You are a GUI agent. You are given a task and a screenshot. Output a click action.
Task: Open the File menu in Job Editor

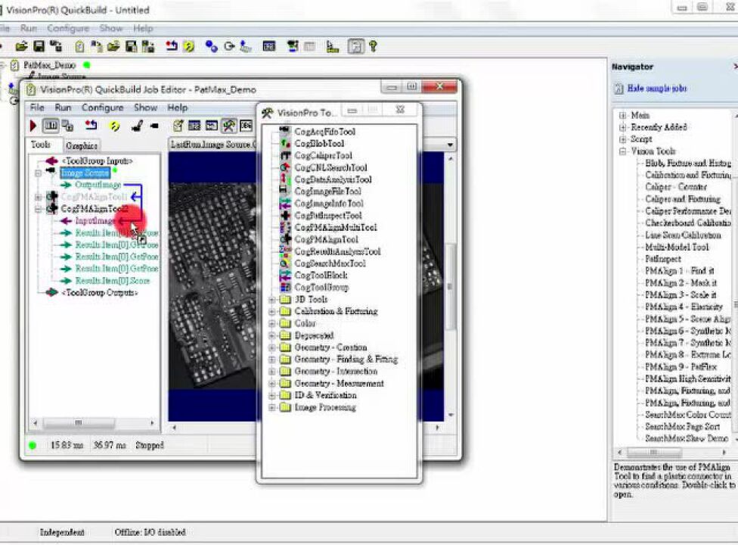coord(37,107)
